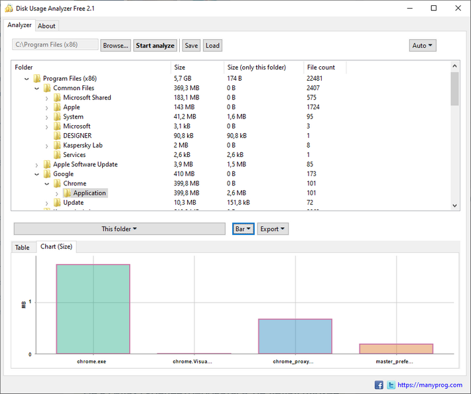This screenshot has height=394, width=471.
Task: Expand the Apple Software Update node
Action: (36, 166)
